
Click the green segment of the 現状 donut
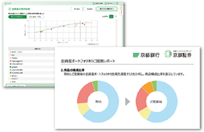pos(96,86)
